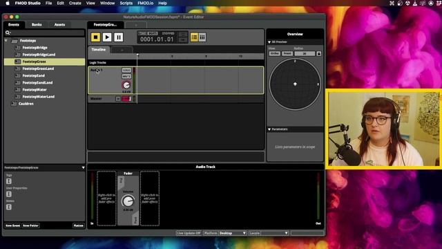442x249 pixels.
Task: Start playback with the play button
Action: coord(107,37)
